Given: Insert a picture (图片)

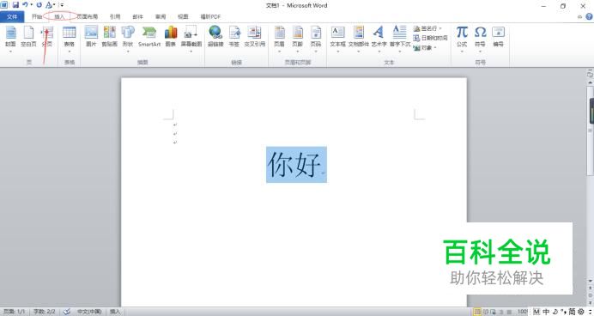Looking at the screenshot, I should (x=91, y=37).
